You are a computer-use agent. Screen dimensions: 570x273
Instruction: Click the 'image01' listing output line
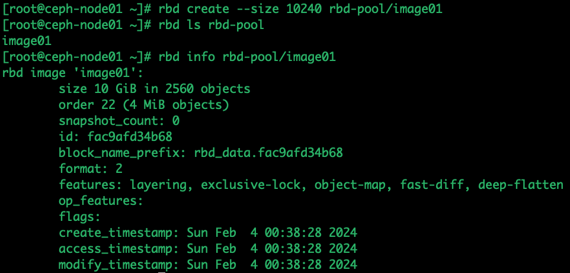(27, 41)
